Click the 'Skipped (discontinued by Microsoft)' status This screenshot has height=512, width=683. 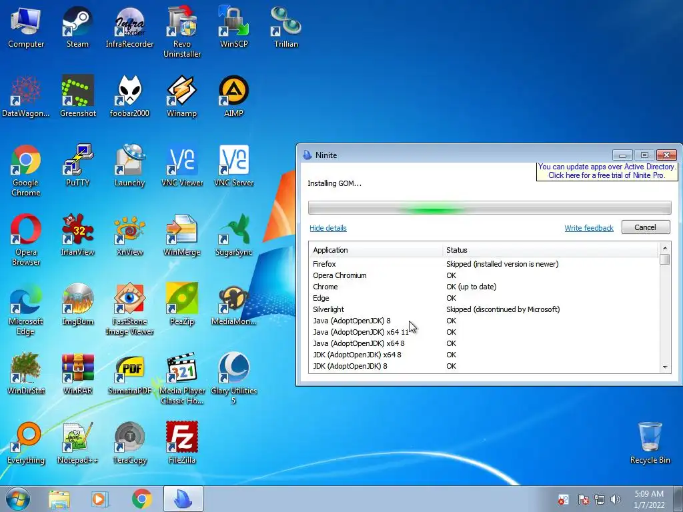[503, 309]
